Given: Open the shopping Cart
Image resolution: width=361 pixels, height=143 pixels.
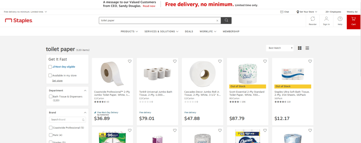Looking at the screenshot, I should (354, 21).
